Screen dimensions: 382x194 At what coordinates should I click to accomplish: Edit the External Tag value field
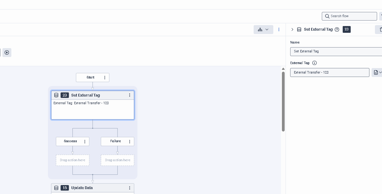329,72
